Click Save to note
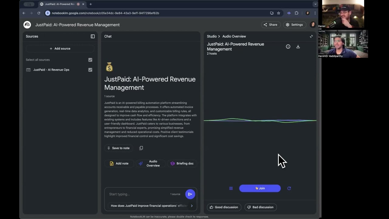Screen dimensions: 389x219 pos(119,148)
